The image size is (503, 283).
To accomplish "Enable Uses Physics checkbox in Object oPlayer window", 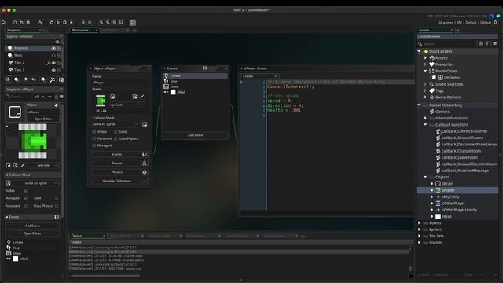I will coord(116,138).
